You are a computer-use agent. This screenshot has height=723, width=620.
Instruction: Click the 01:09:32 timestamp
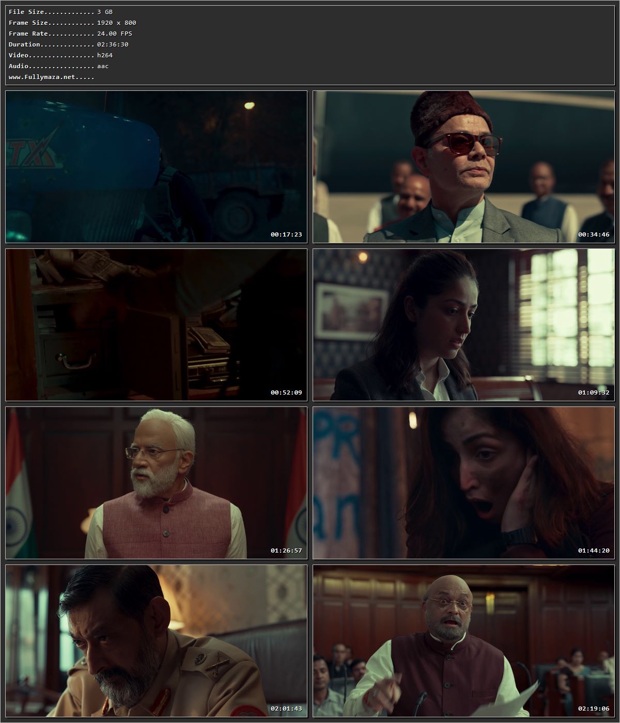click(x=594, y=392)
